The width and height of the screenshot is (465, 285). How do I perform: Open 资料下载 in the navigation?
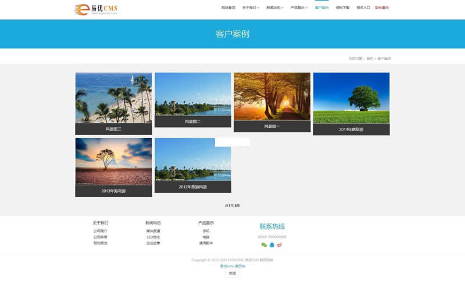pyautogui.click(x=342, y=8)
